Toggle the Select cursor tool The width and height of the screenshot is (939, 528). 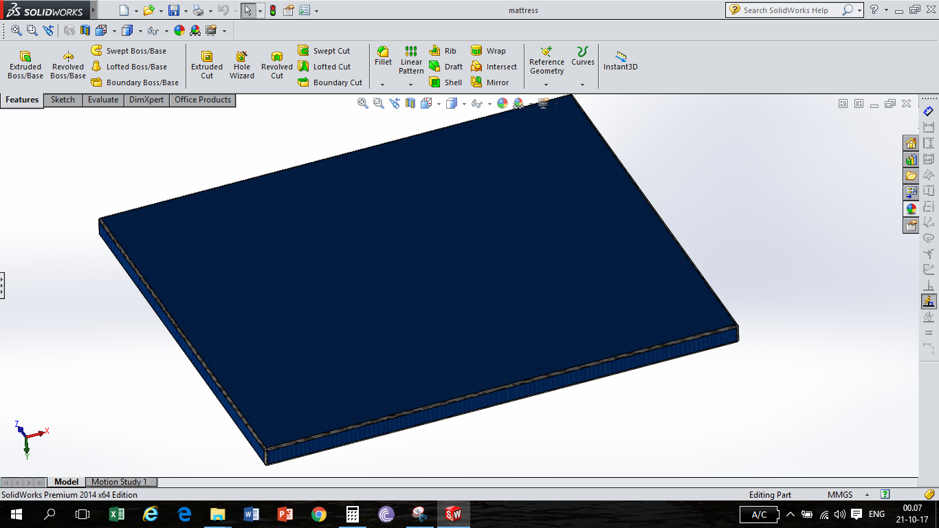tap(248, 10)
